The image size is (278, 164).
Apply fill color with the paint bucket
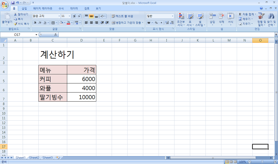tap(61, 23)
